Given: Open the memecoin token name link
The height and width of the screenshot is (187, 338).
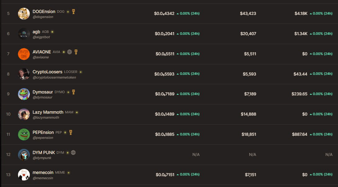Looking at the screenshot, I should (x=43, y=172).
